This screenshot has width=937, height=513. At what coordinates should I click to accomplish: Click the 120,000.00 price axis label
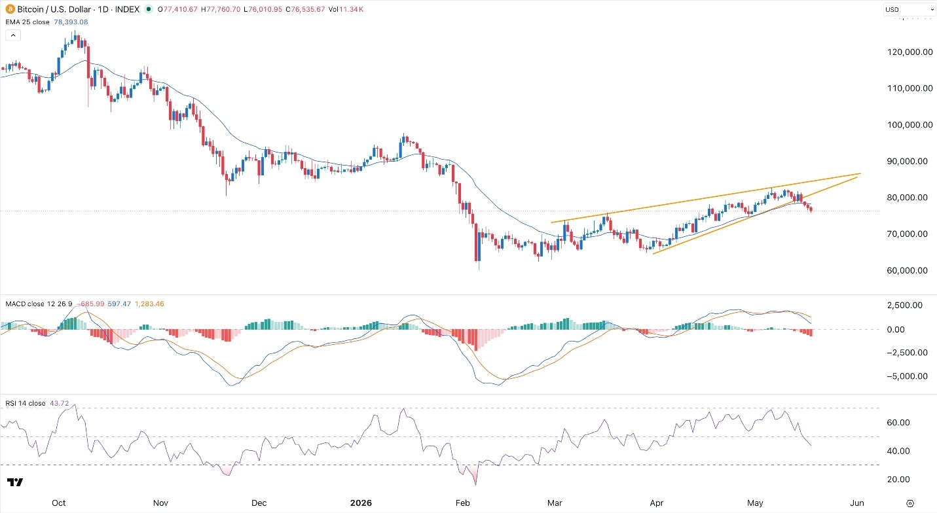pos(910,52)
